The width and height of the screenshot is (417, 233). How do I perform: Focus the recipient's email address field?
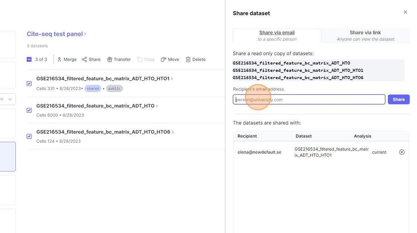309,99
